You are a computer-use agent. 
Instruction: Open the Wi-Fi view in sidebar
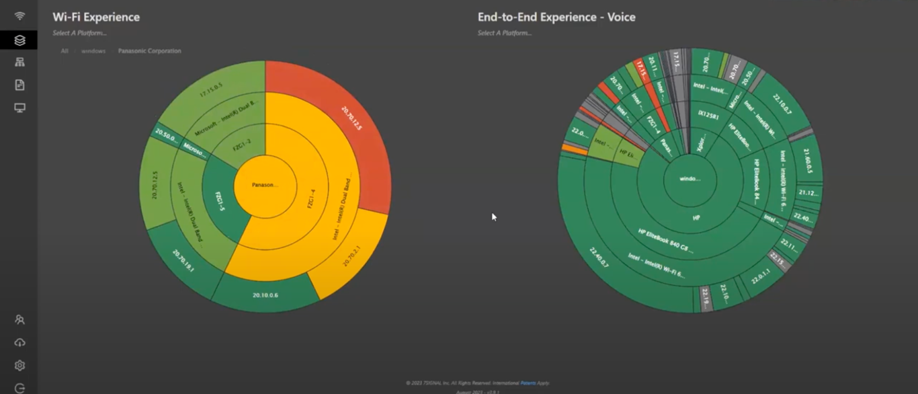[20, 16]
